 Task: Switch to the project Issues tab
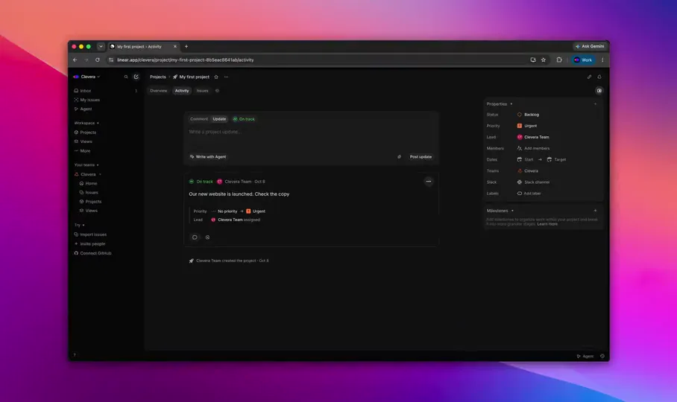[x=202, y=91]
